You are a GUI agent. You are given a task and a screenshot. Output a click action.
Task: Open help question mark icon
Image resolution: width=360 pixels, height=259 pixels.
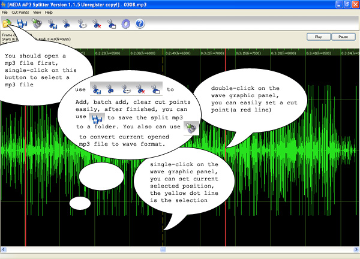140,23
